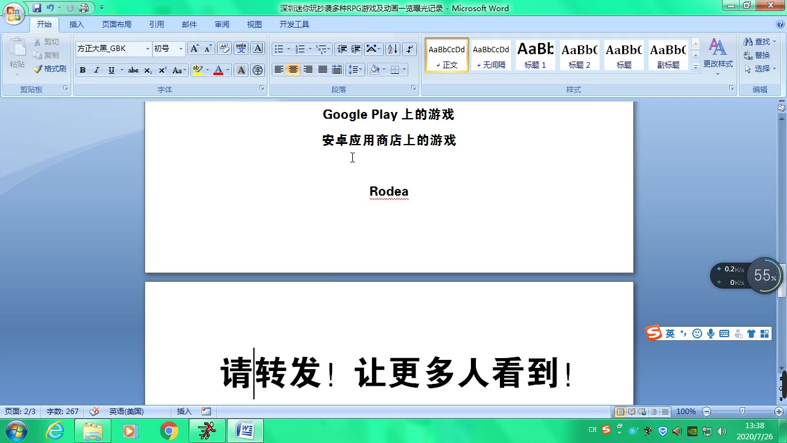Increase paragraph indent
The height and width of the screenshot is (443, 787).
coord(356,49)
